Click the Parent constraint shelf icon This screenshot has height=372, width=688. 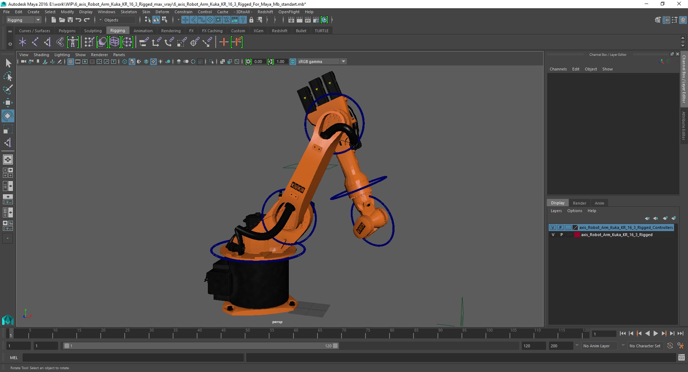144,42
